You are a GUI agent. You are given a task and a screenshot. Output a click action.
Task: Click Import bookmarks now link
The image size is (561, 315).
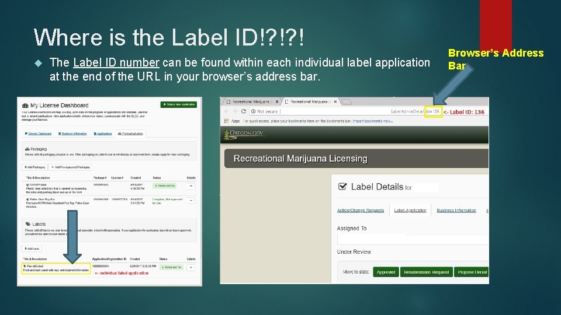[x=372, y=121]
